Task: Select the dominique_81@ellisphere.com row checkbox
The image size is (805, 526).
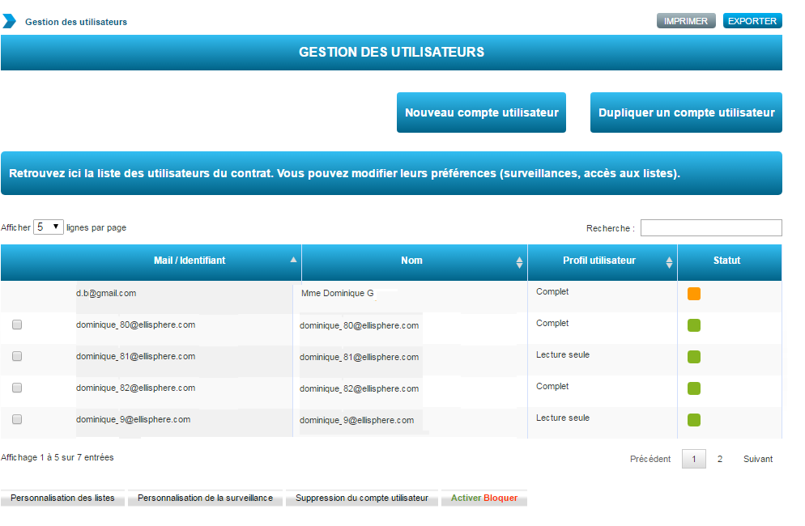Action: [x=17, y=356]
